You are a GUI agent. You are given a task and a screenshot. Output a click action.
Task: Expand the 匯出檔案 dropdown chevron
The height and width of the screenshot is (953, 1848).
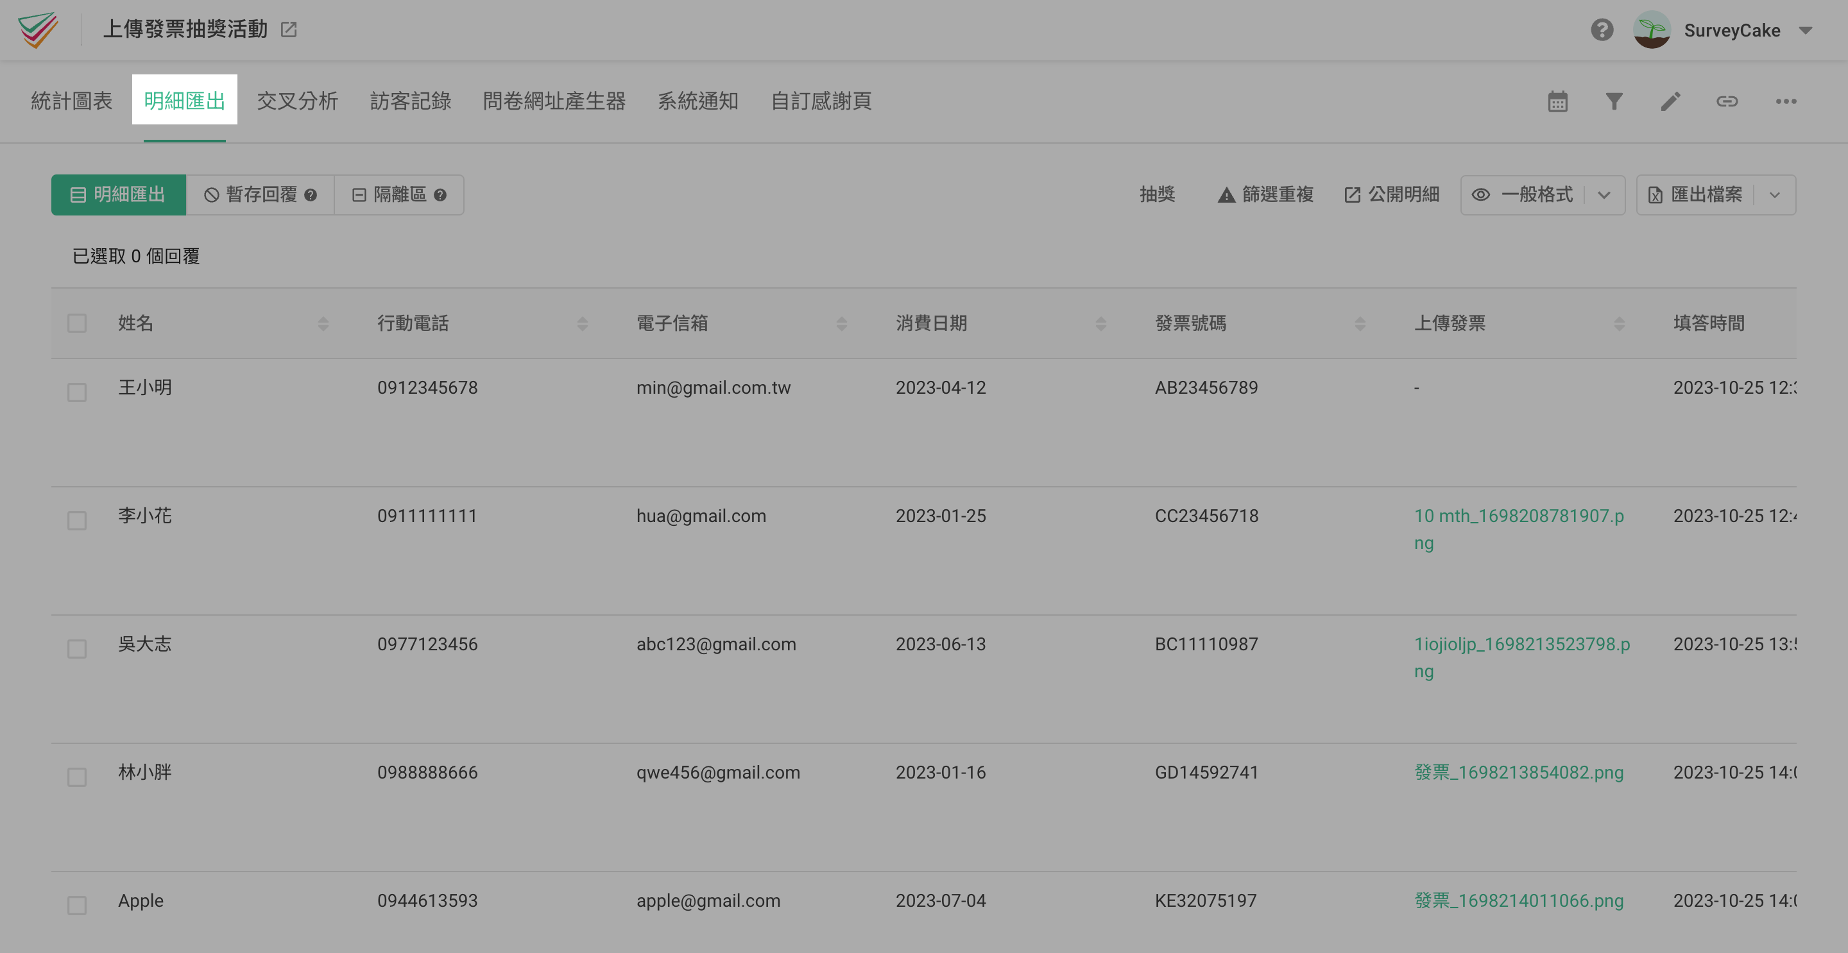pyautogui.click(x=1775, y=195)
